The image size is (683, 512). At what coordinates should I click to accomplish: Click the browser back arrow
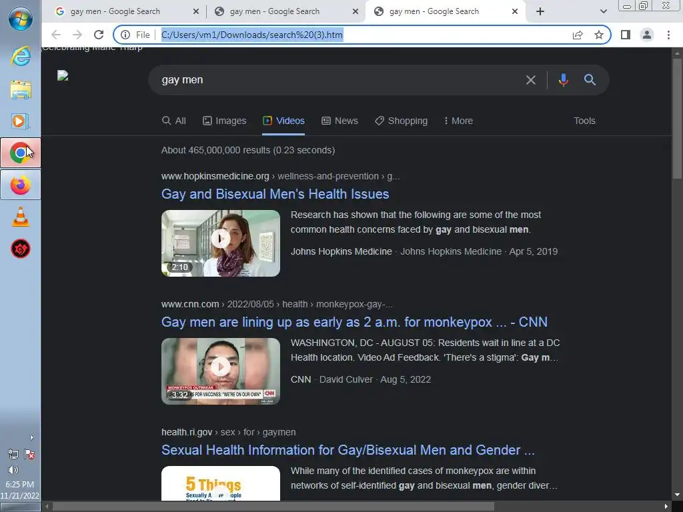point(56,35)
